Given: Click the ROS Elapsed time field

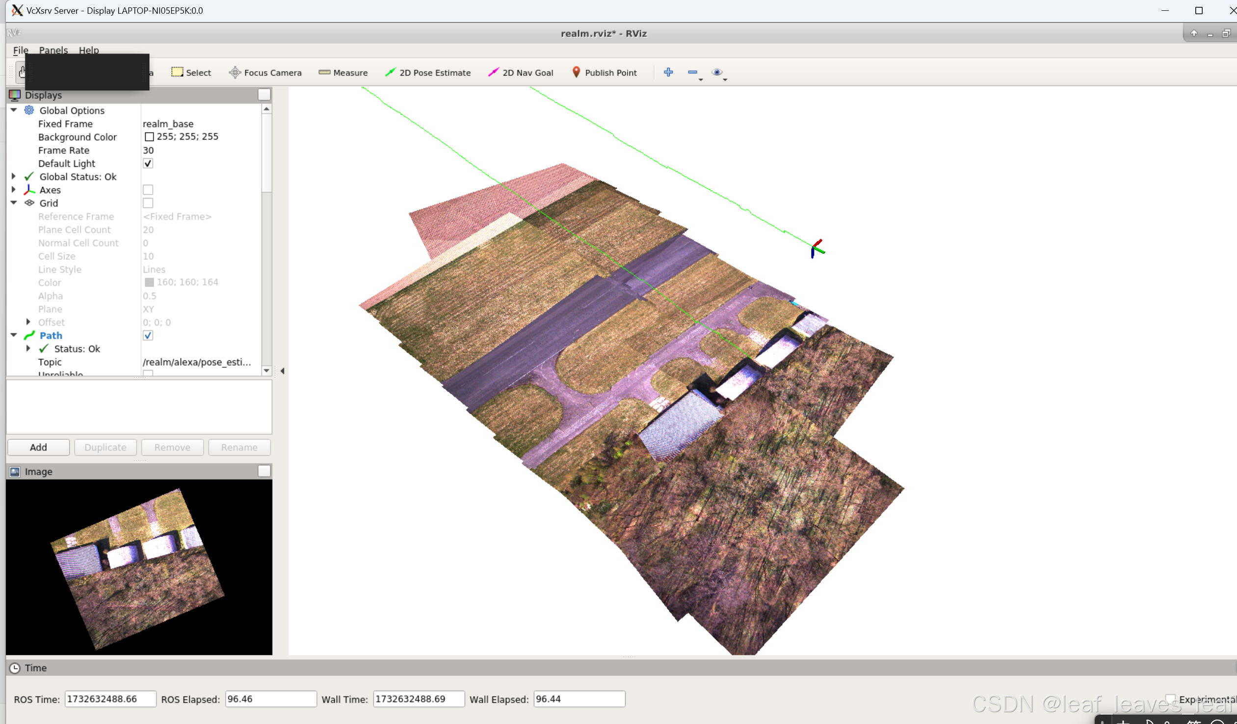Looking at the screenshot, I should coord(270,699).
